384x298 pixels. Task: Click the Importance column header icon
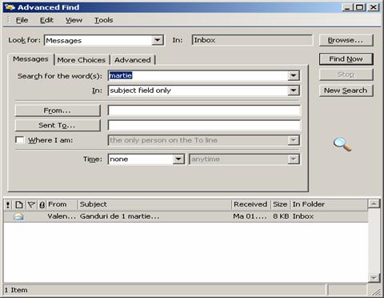pos(8,205)
